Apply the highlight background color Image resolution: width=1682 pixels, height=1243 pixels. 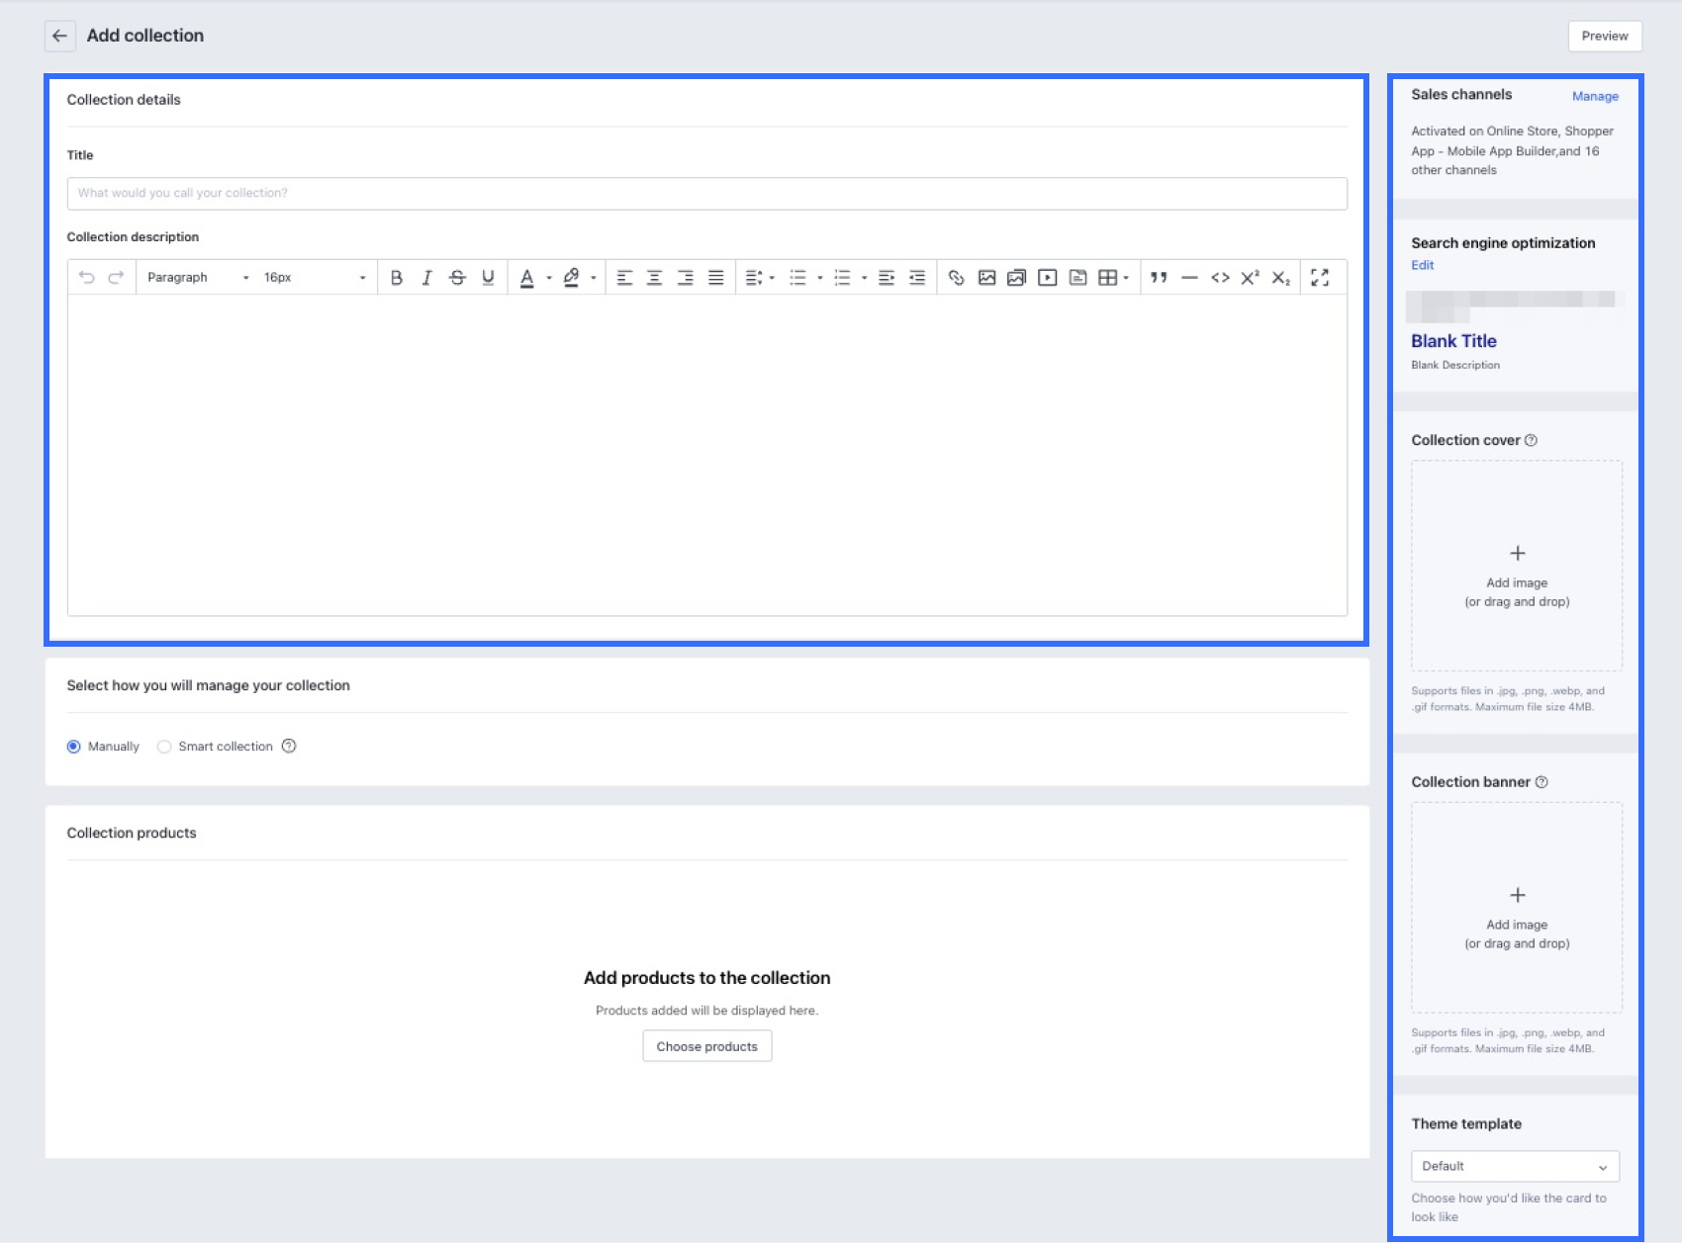click(x=571, y=278)
